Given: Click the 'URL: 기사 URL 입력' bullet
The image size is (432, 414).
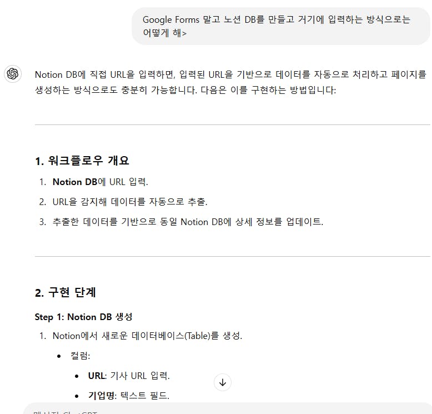Looking at the screenshot, I should pyautogui.click(x=129, y=376).
